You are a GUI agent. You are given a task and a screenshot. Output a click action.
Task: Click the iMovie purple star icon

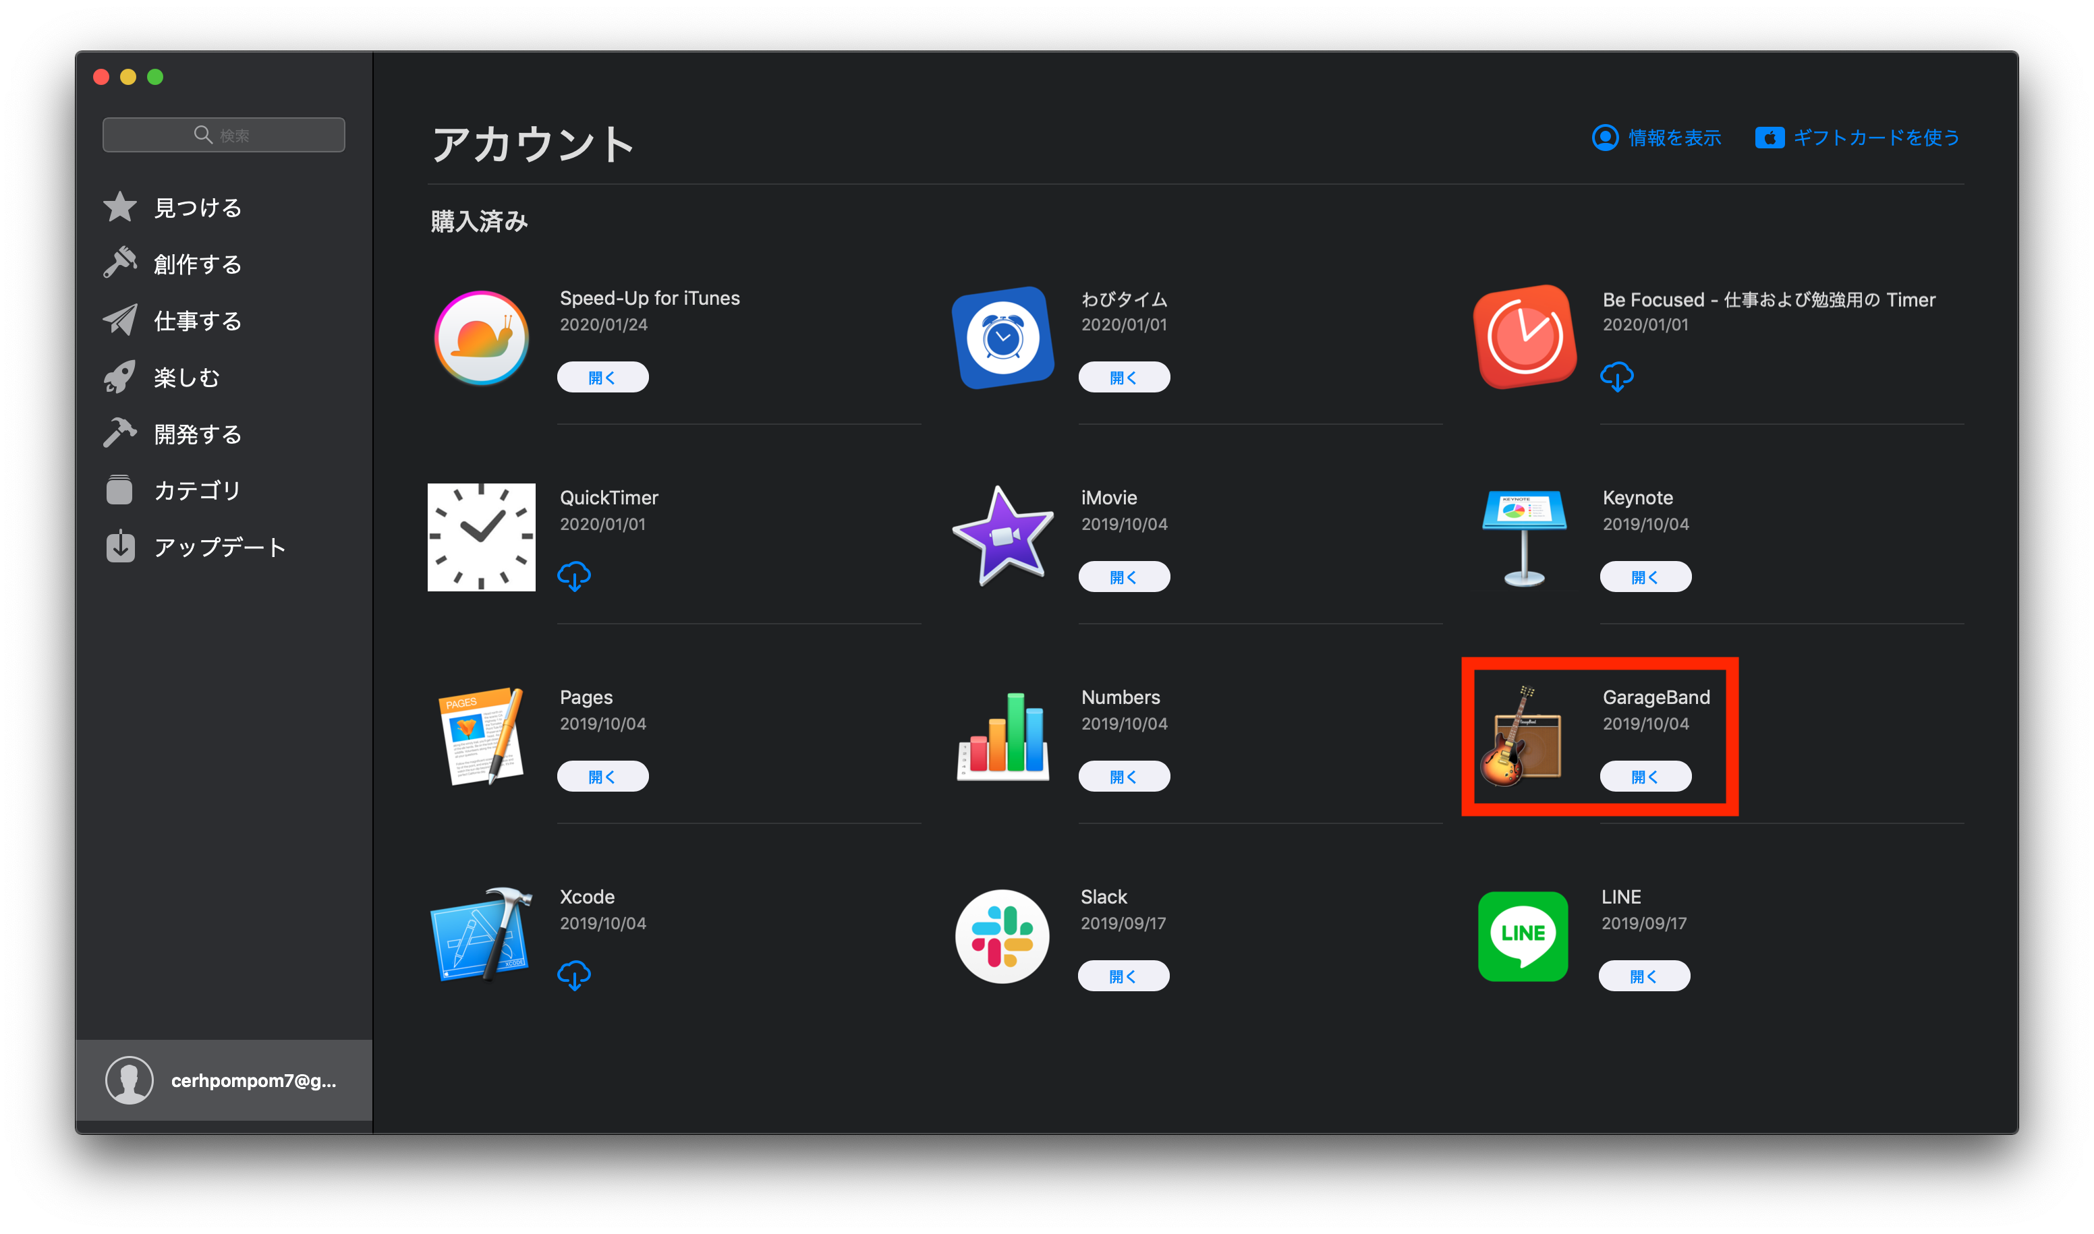pyautogui.click(x=1002, y=537)
